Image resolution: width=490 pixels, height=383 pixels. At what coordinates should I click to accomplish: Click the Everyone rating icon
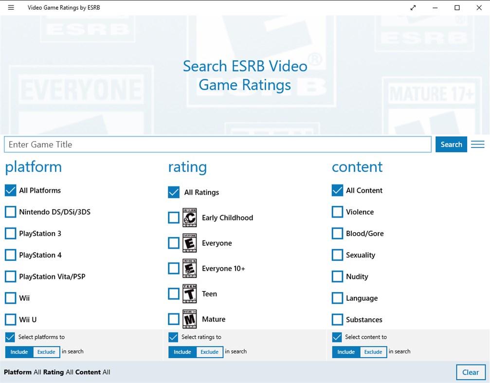tap(189, 242)
